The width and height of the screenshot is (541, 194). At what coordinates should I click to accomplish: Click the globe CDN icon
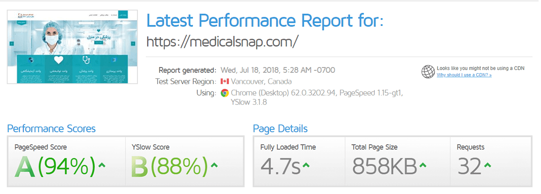point(428,72)
